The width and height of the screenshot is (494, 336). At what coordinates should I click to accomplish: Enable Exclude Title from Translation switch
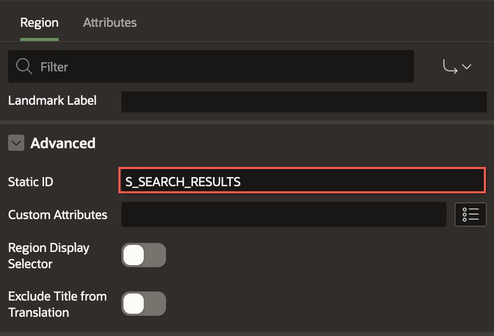pos(144,304)
